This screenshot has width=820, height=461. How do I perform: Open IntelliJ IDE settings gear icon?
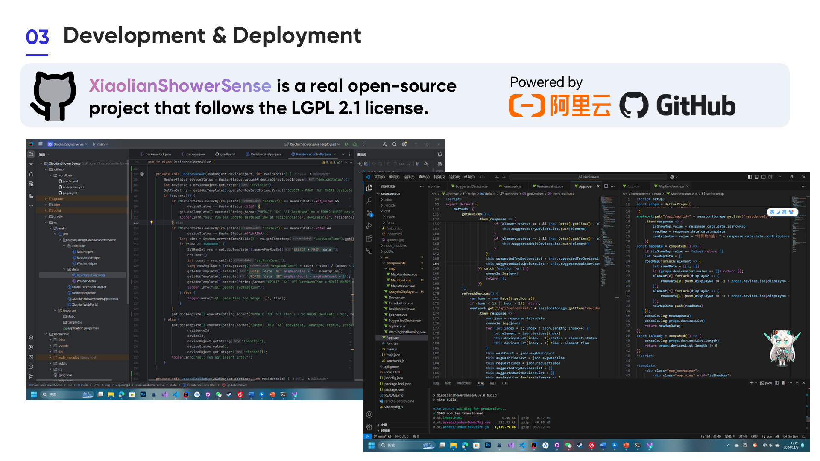click(404, 144)
